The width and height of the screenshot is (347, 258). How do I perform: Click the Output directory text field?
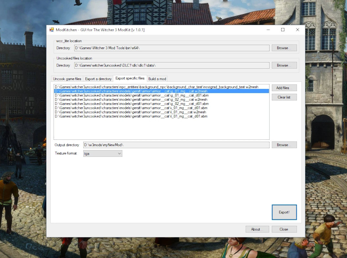click(176, 145)
